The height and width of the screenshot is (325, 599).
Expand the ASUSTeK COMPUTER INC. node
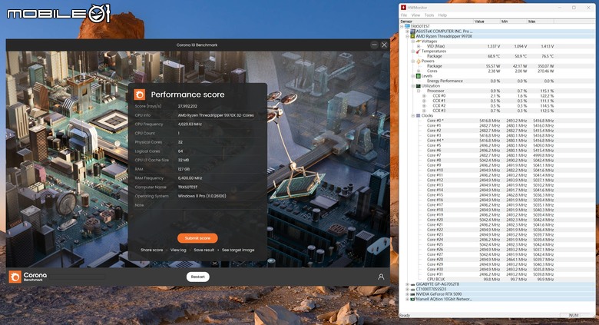(407, 32)
